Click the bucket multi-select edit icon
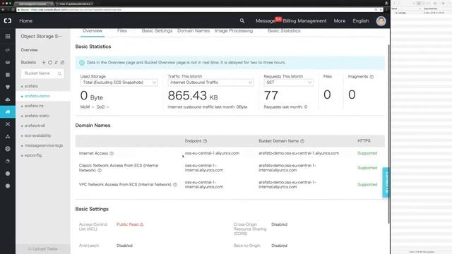The image size is (452, 254). pyautogui.click(x=62, y=63)
